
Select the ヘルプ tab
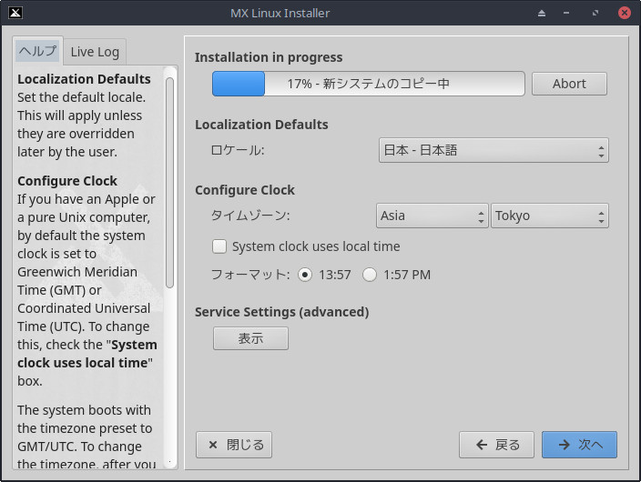[37, 51]
